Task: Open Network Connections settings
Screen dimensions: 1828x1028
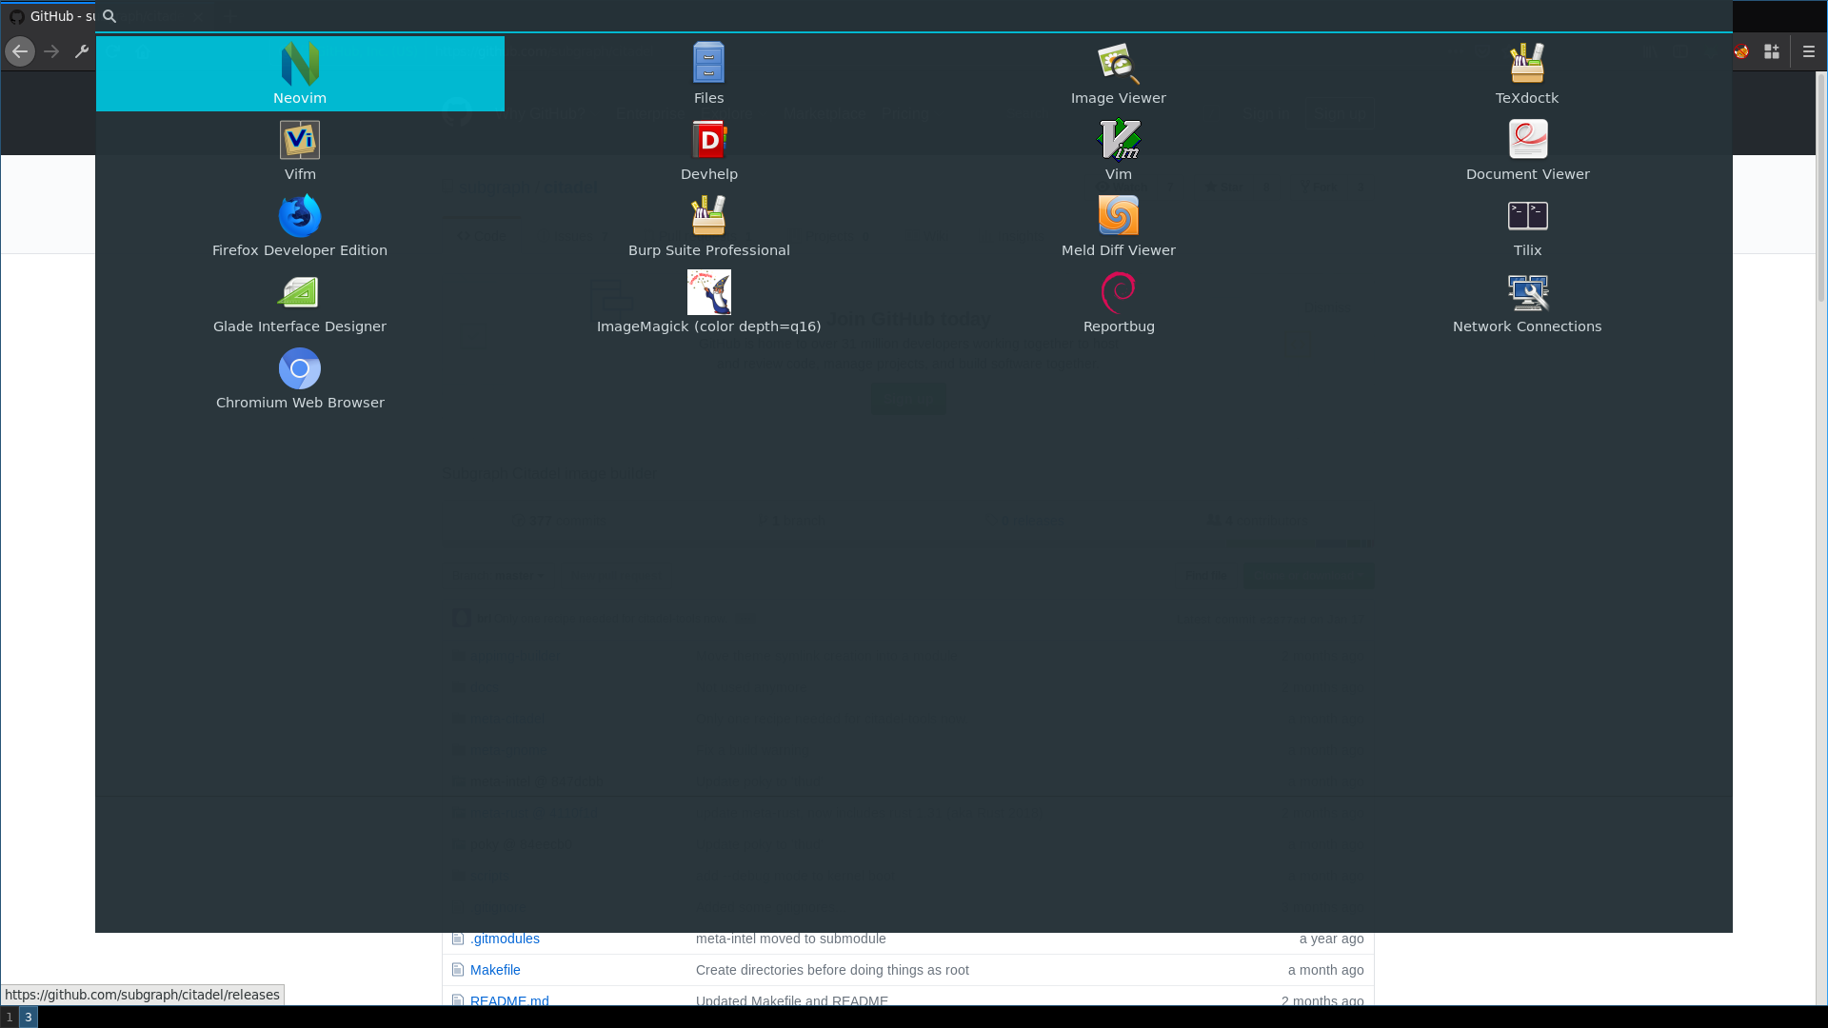Action: (1527, 302)
